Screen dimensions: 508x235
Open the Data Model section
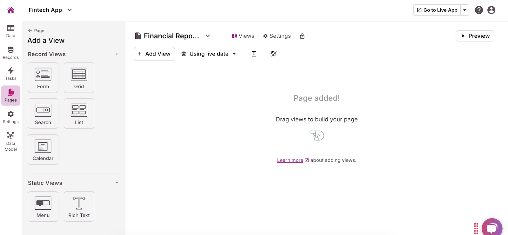point(10,141)
